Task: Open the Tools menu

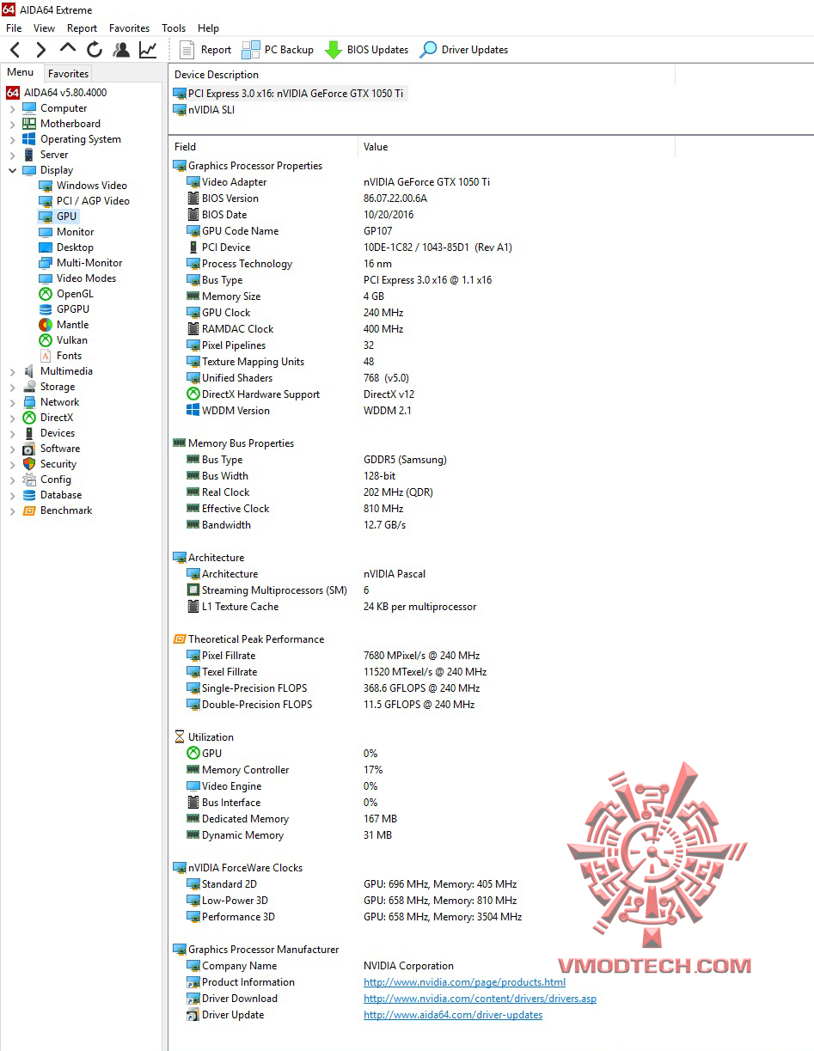Action: (174, 28)
